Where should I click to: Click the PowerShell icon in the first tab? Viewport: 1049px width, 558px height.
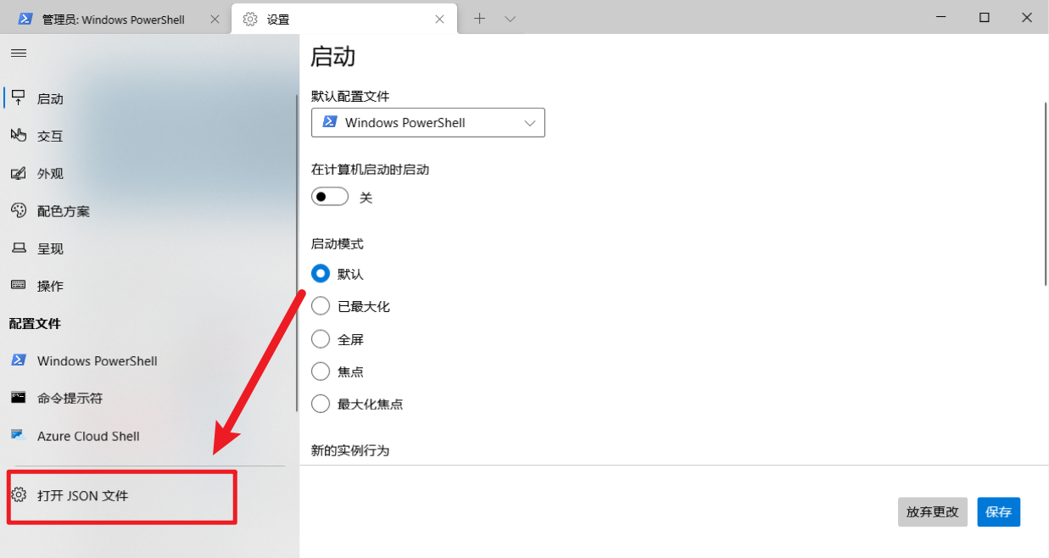25,19
